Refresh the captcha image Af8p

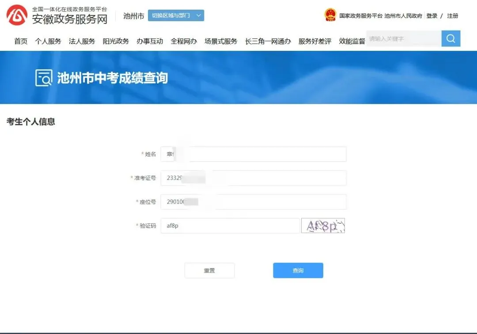tap(323, 226)
